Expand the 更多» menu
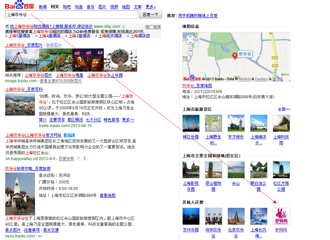 tap(151, 7)
